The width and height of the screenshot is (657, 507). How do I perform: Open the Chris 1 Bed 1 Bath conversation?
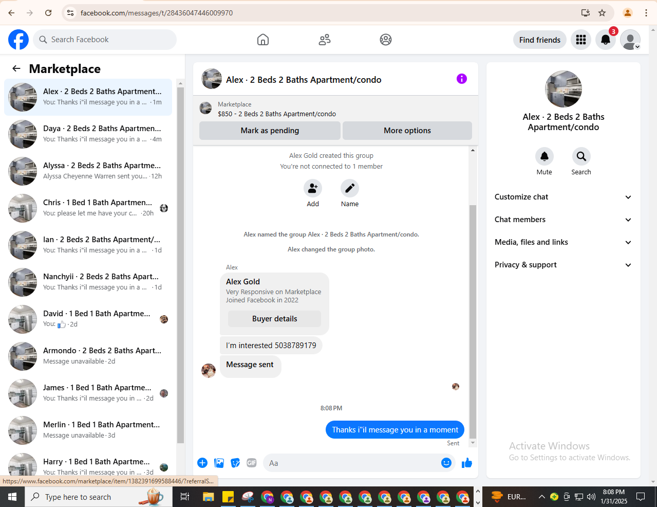click(x=88, y=208)
